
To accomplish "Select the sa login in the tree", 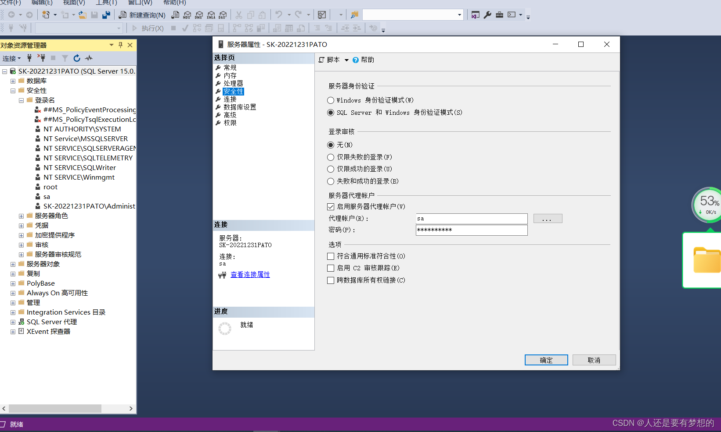I will [x=47, y=197].
